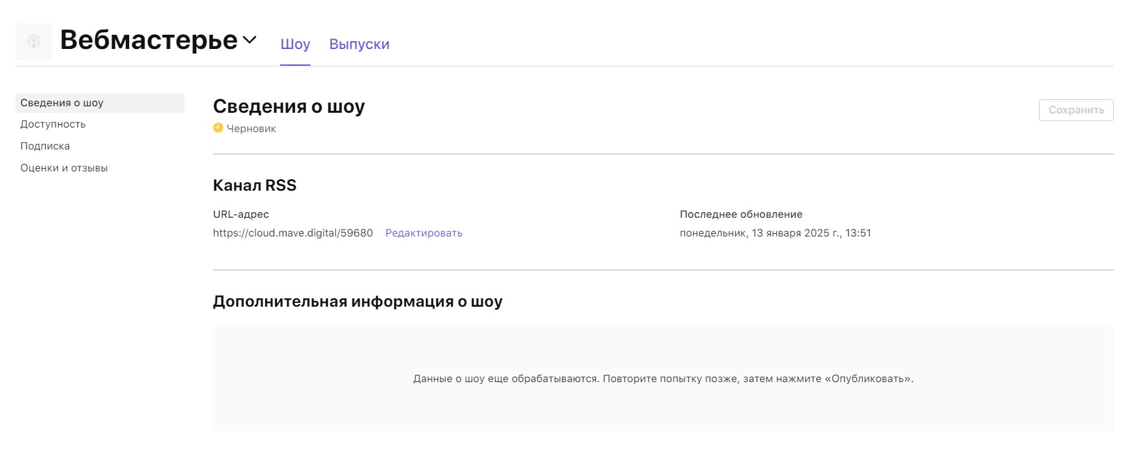
Task: Click the podcast artwork placeholder icon
Action: [x=34, y=42]
